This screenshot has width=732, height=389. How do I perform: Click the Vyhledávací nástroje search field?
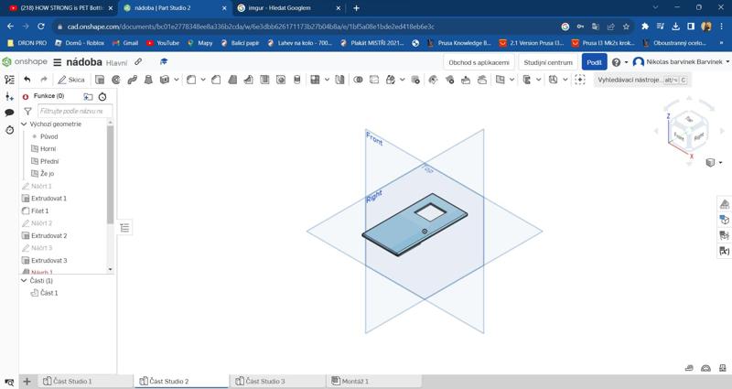pyautogui.click(x=642, y=80)
